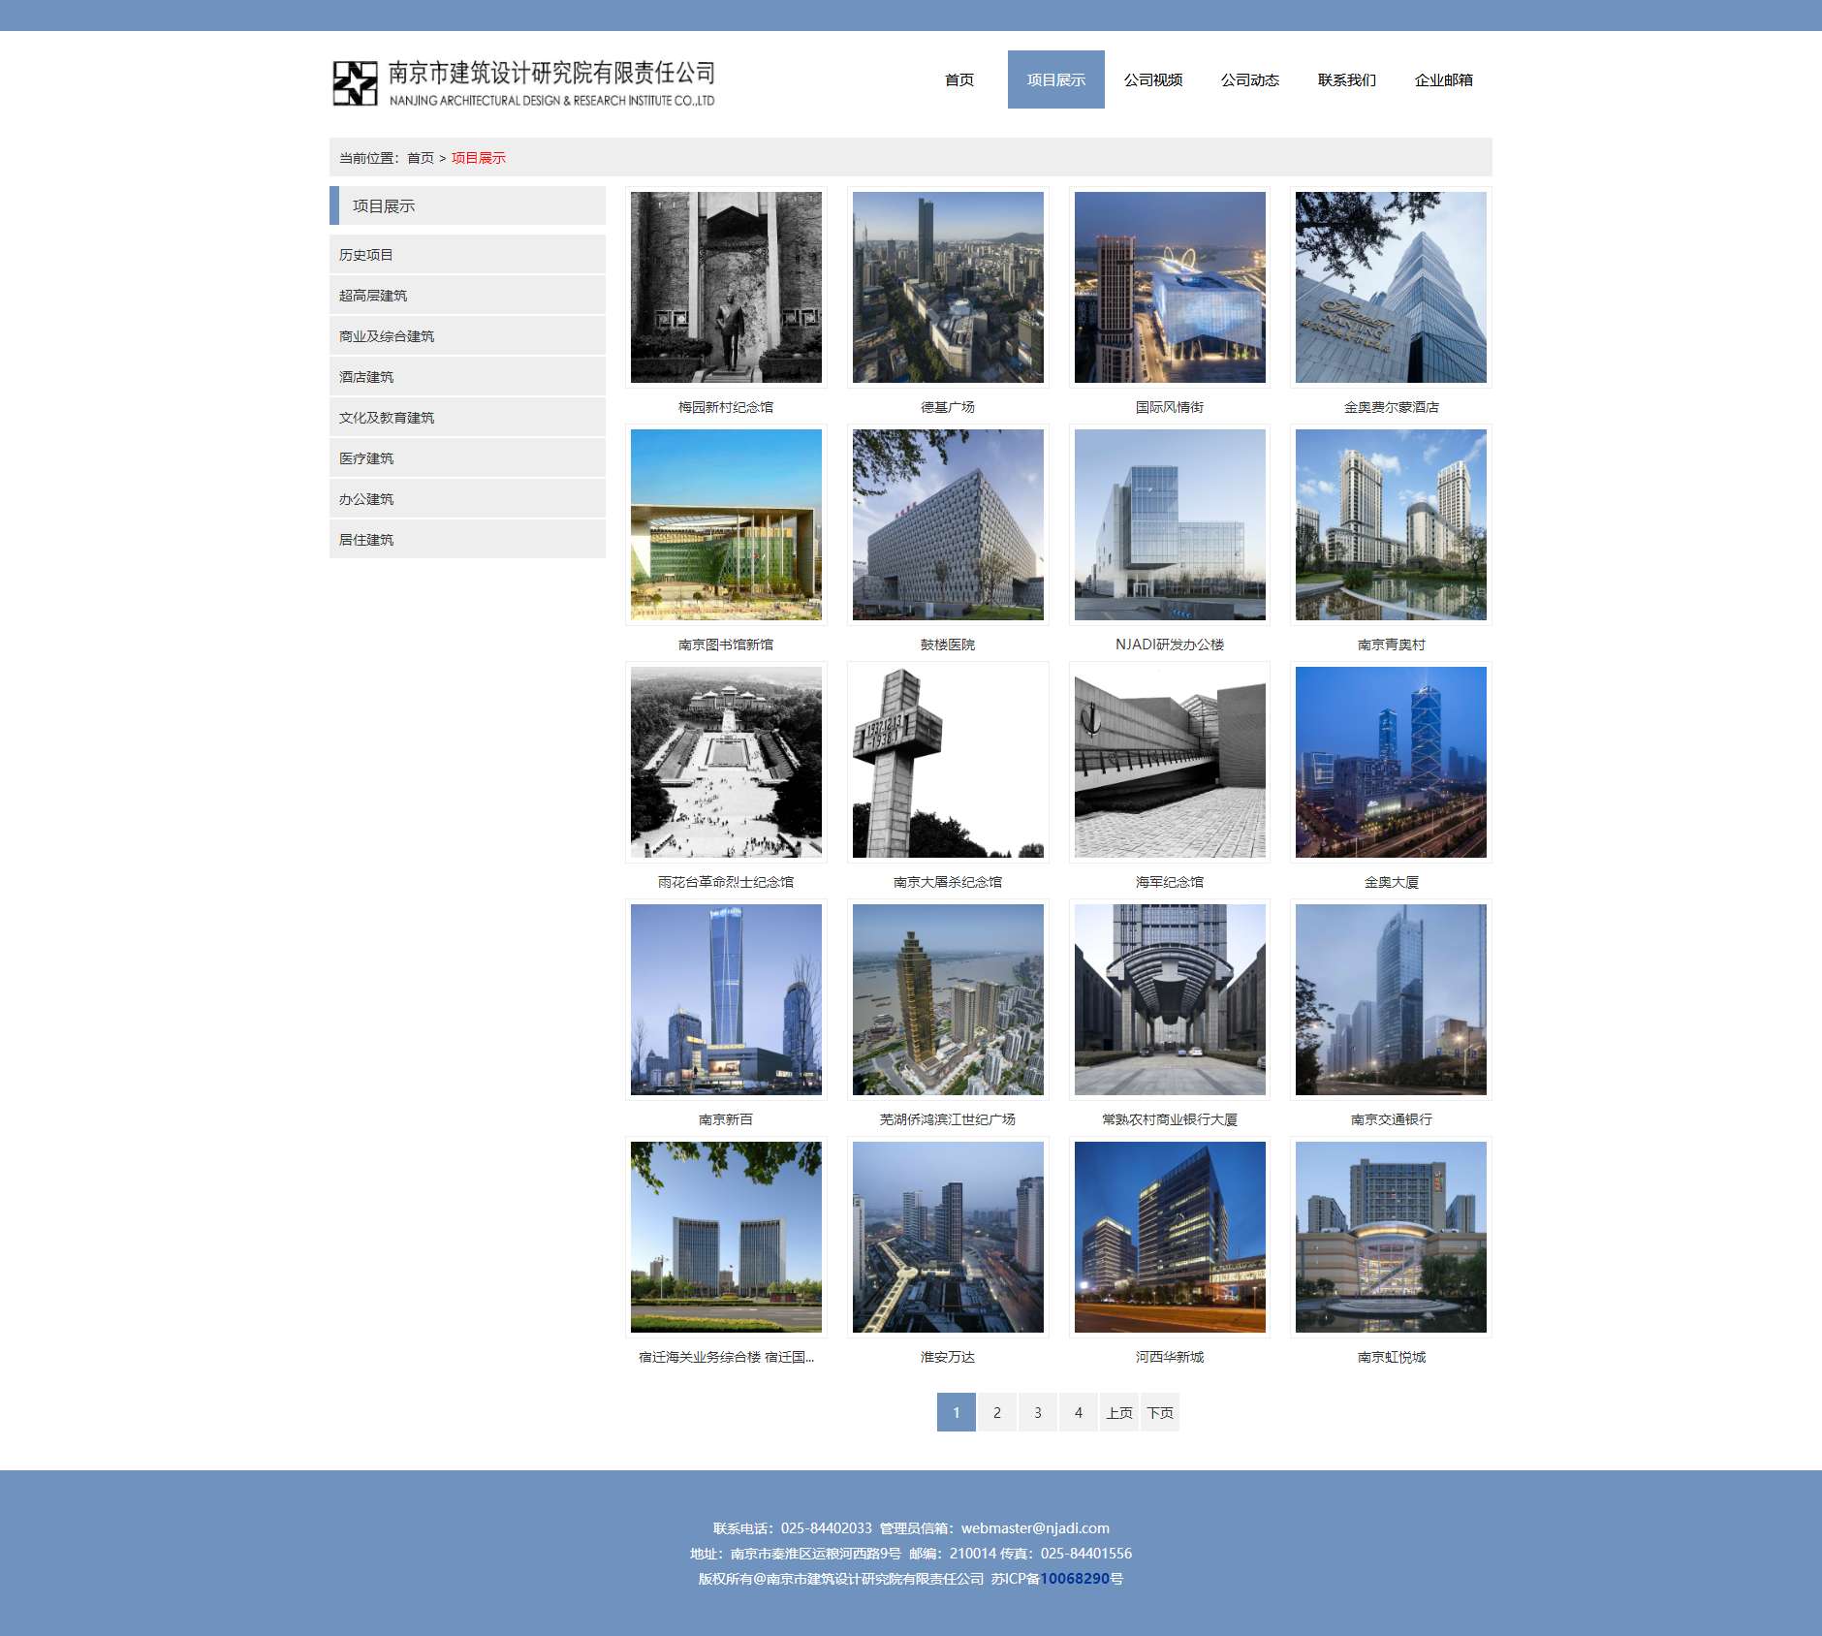Open 文化及教育建筑 sidebar category
The image size is (1822, 1636).
467,417
